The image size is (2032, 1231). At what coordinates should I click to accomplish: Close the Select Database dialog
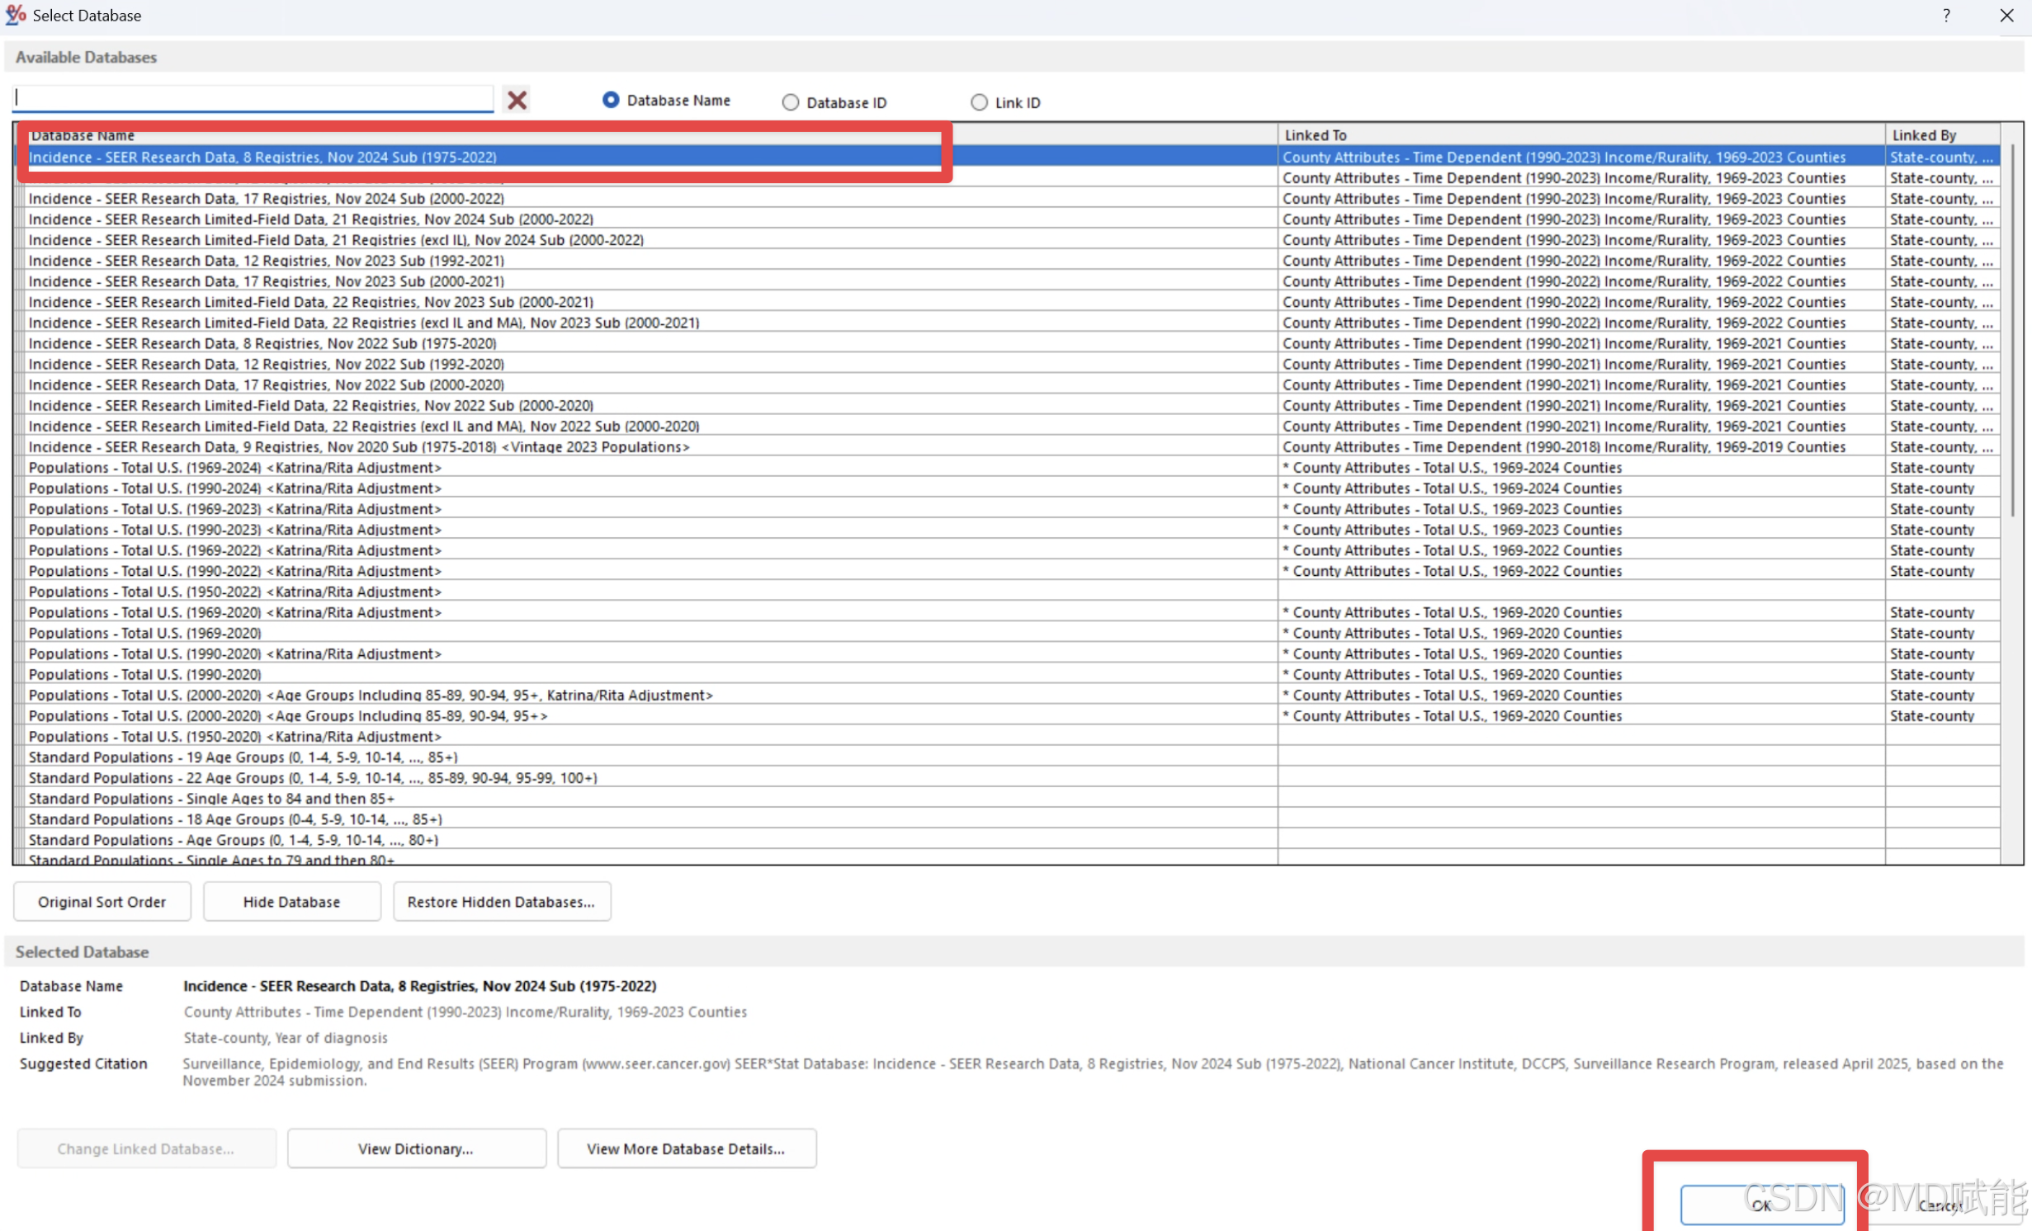coord(2006,16)
